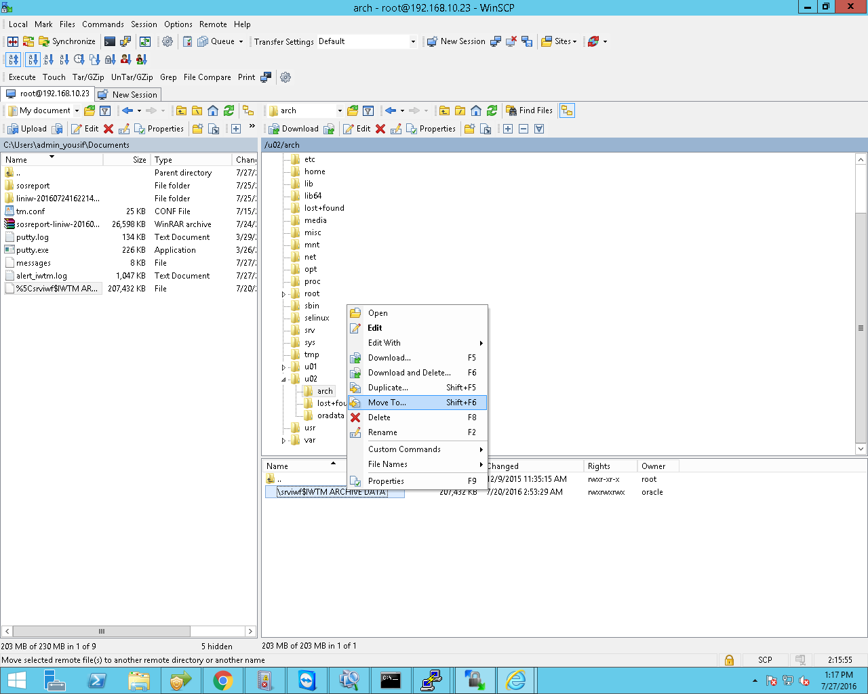Click remote panel home directory icon
Viewport: 868px width, 694px height.
(476, 110)
